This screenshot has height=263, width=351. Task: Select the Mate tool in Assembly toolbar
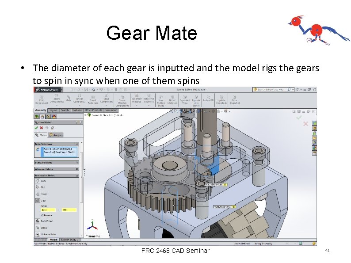tap(68, 99)
